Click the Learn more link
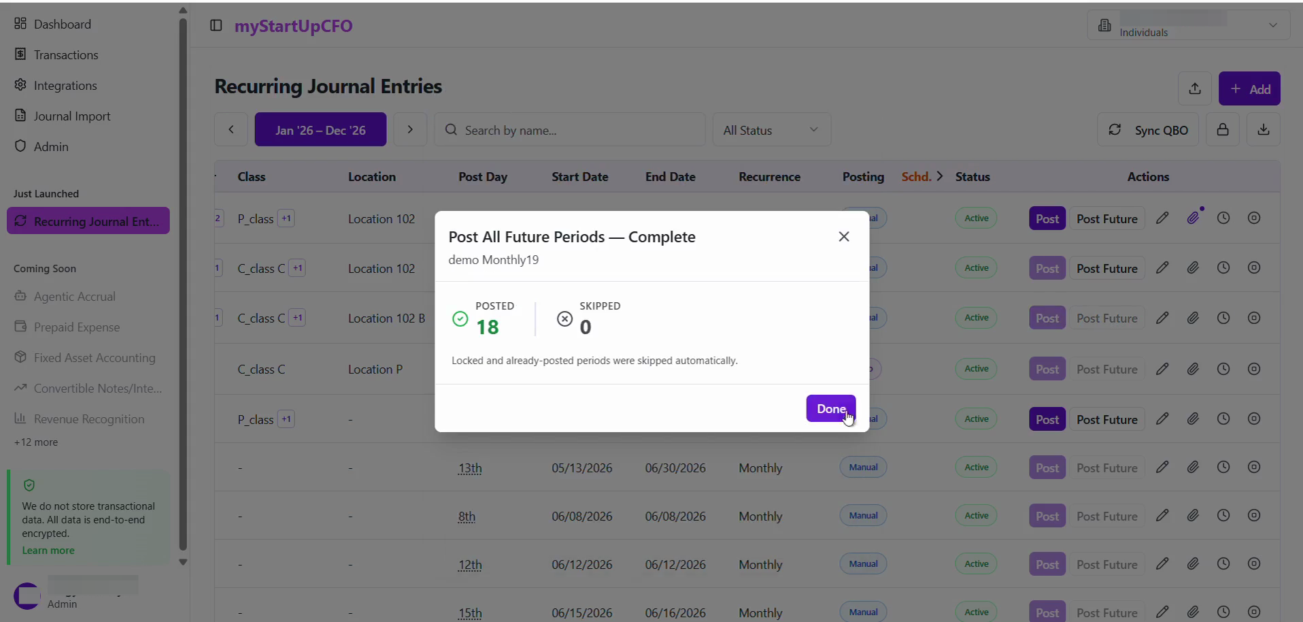The image size is (1303, 622). point(48,550)
